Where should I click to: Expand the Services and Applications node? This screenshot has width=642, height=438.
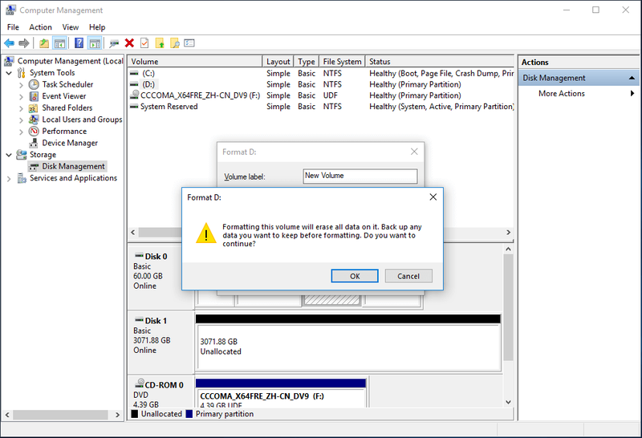pos(9,179)
